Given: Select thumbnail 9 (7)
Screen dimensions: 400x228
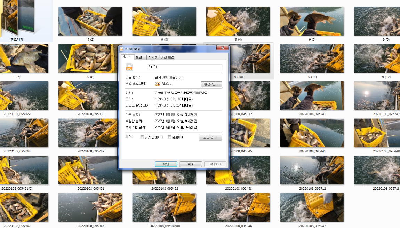Looking at the screenshot, I should (24, 58).
